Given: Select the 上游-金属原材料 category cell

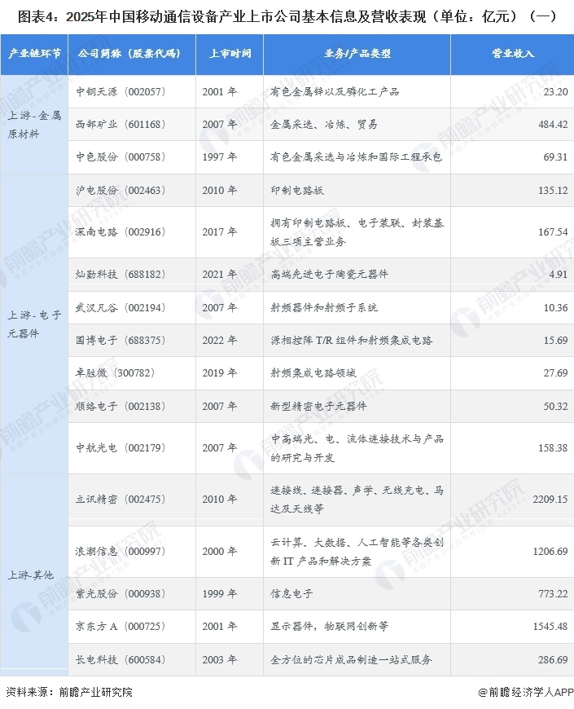Looking at the screenshot, I should click(34, 125).
